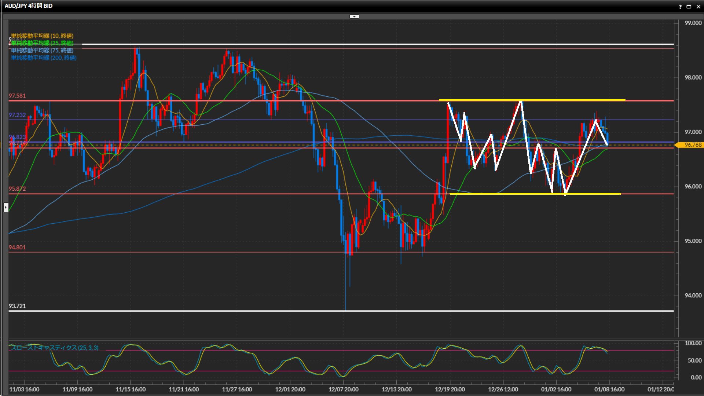This screenshot has width=704, height=396.
Task: Expand the left side panel arrow
Action: pyautogui.click(x=6, y=207)
